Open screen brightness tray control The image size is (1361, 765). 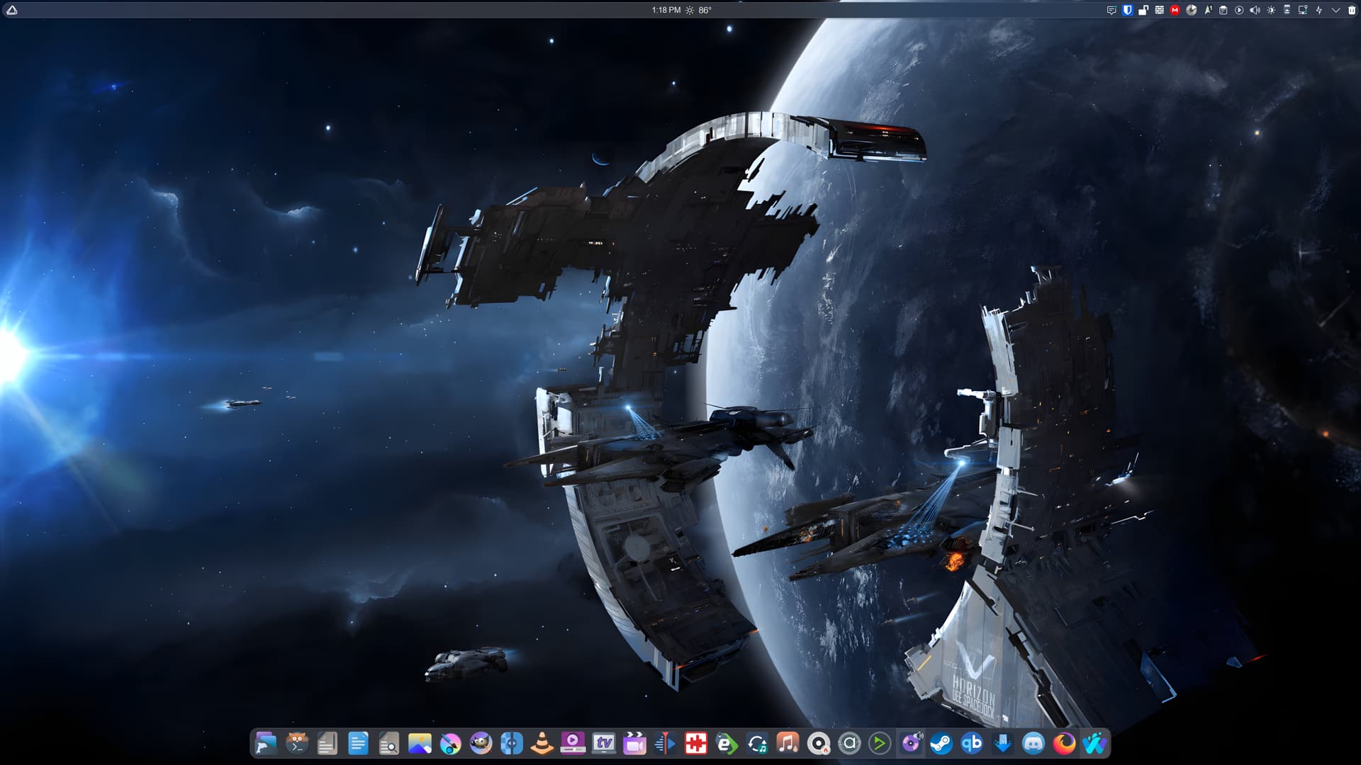(x=1271, y=10)
